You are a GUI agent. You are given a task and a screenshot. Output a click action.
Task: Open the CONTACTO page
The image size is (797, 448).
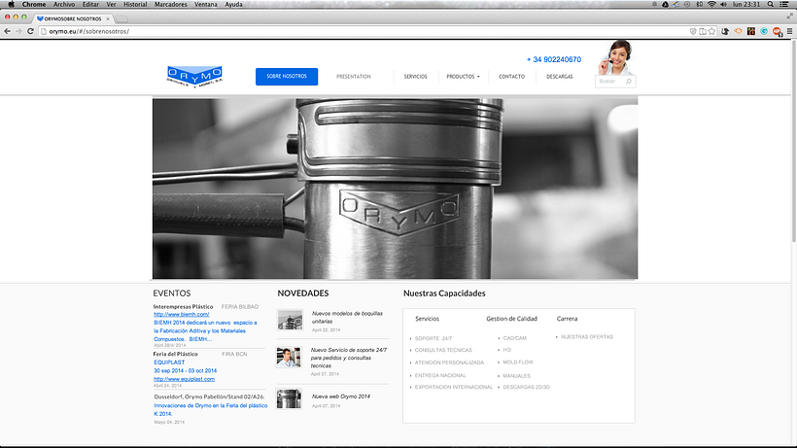pyautogui.click(x=511, y=77)
